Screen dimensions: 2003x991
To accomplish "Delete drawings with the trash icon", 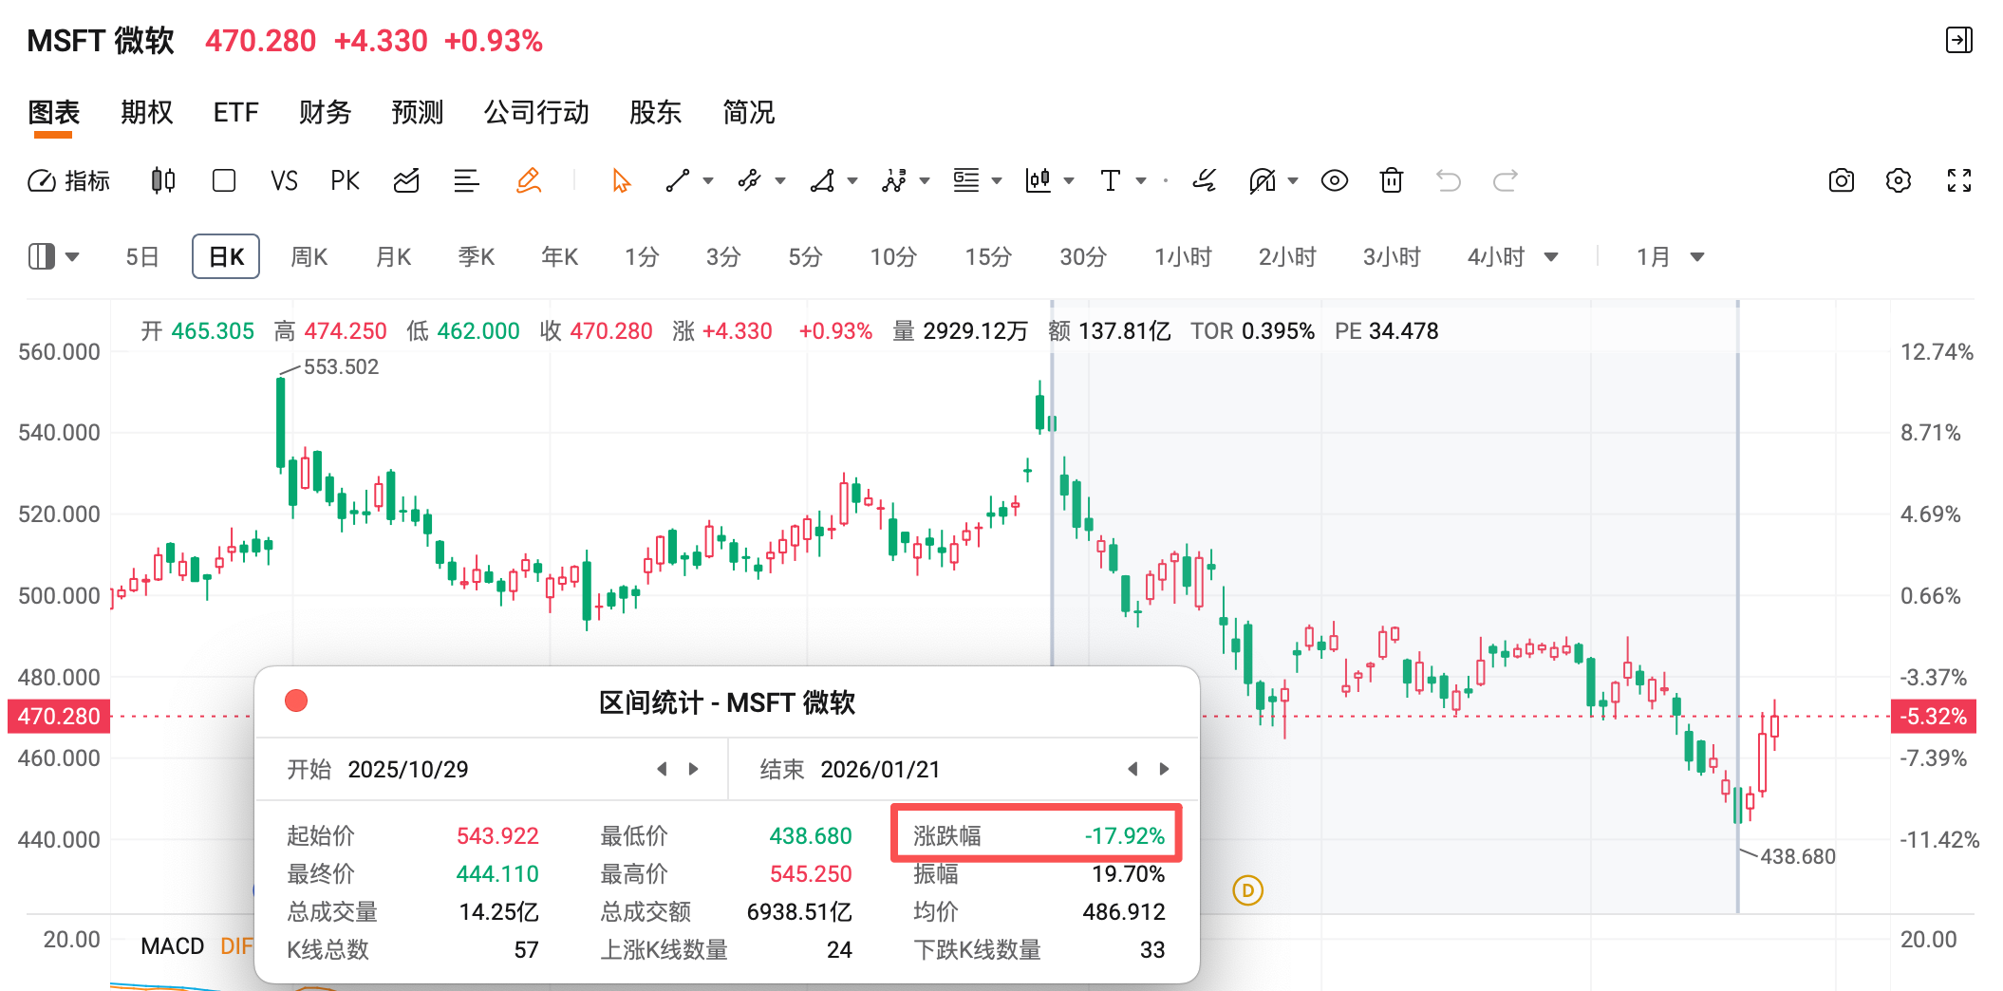I will [1392, 180].
